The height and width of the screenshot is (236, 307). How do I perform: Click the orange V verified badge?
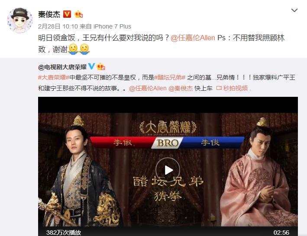coord(67,14)
